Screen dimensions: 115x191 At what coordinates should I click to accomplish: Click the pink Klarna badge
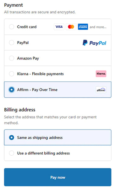click(101, 74)
